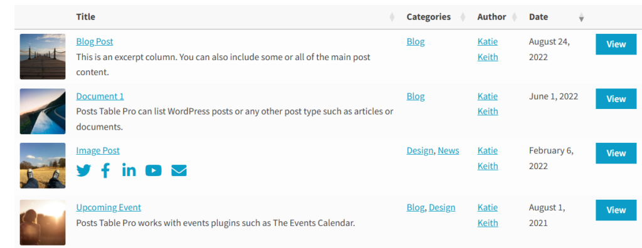The height and width of the screenshot is (248, 642).
Task: Click View button for Document 1
Action: pyautogui.click(x=616, y=98)
